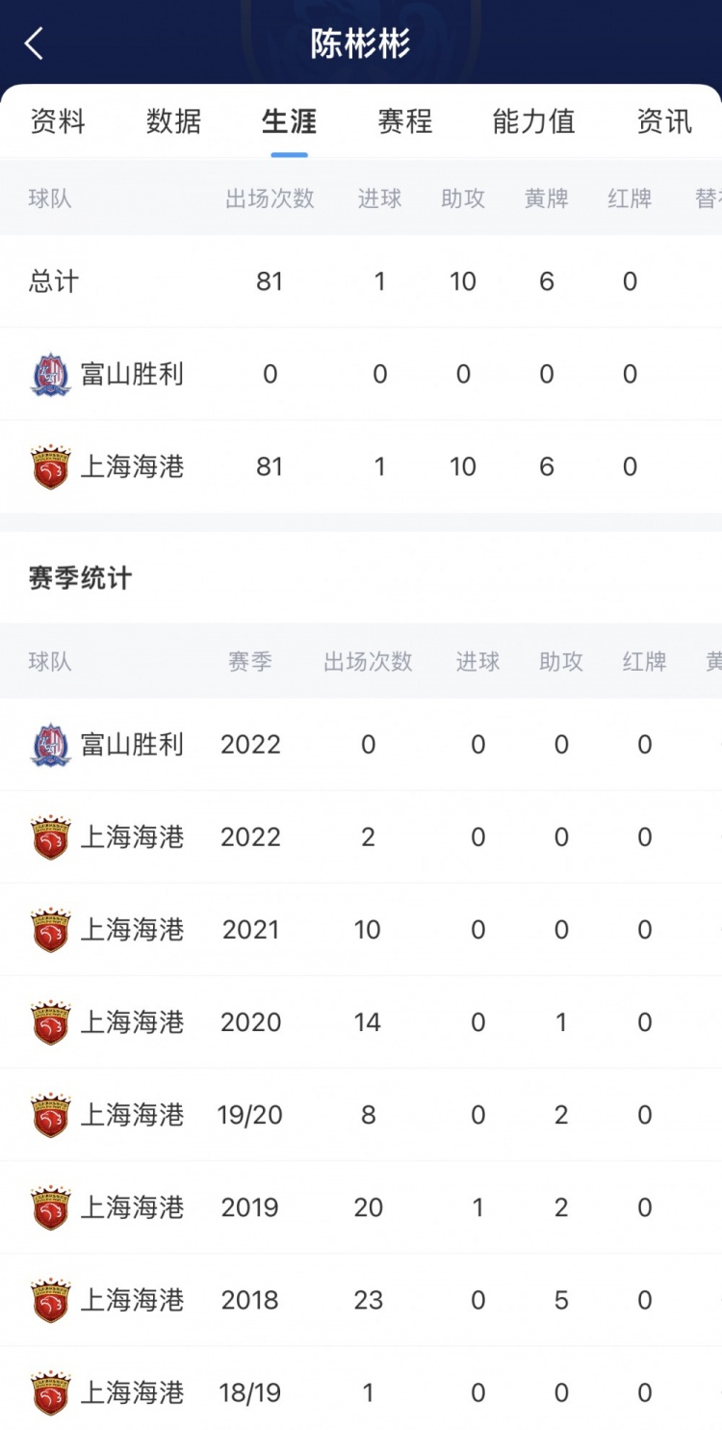The height and width of the screenshot is (1430, 722).
Task: Tap 上海海港 crest in 2018 season row
Action: pos(50,1300)
